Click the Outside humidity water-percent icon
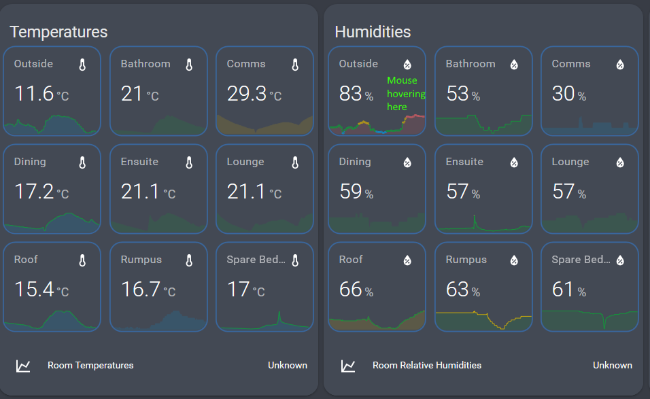Viewport: 650px width, 399px height. pyautogui.click(x=407, y=64)
